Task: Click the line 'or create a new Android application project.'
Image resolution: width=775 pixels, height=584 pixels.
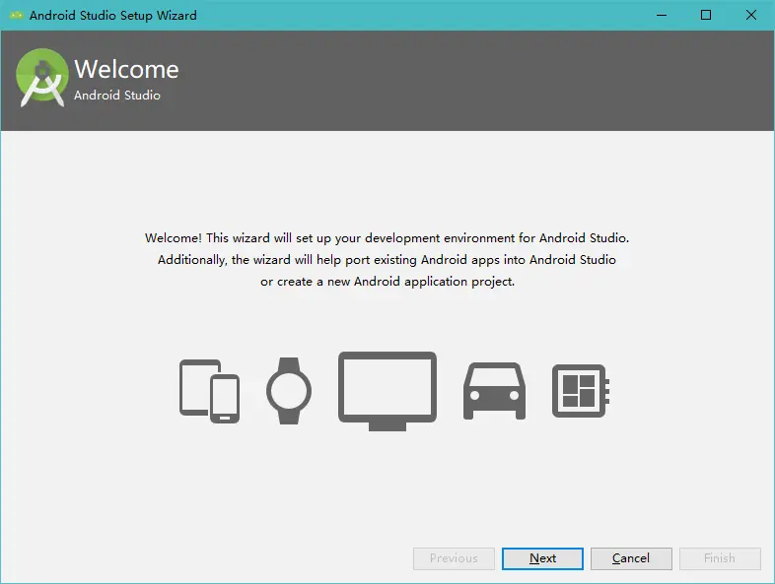Action: click(x=387, y=282)
